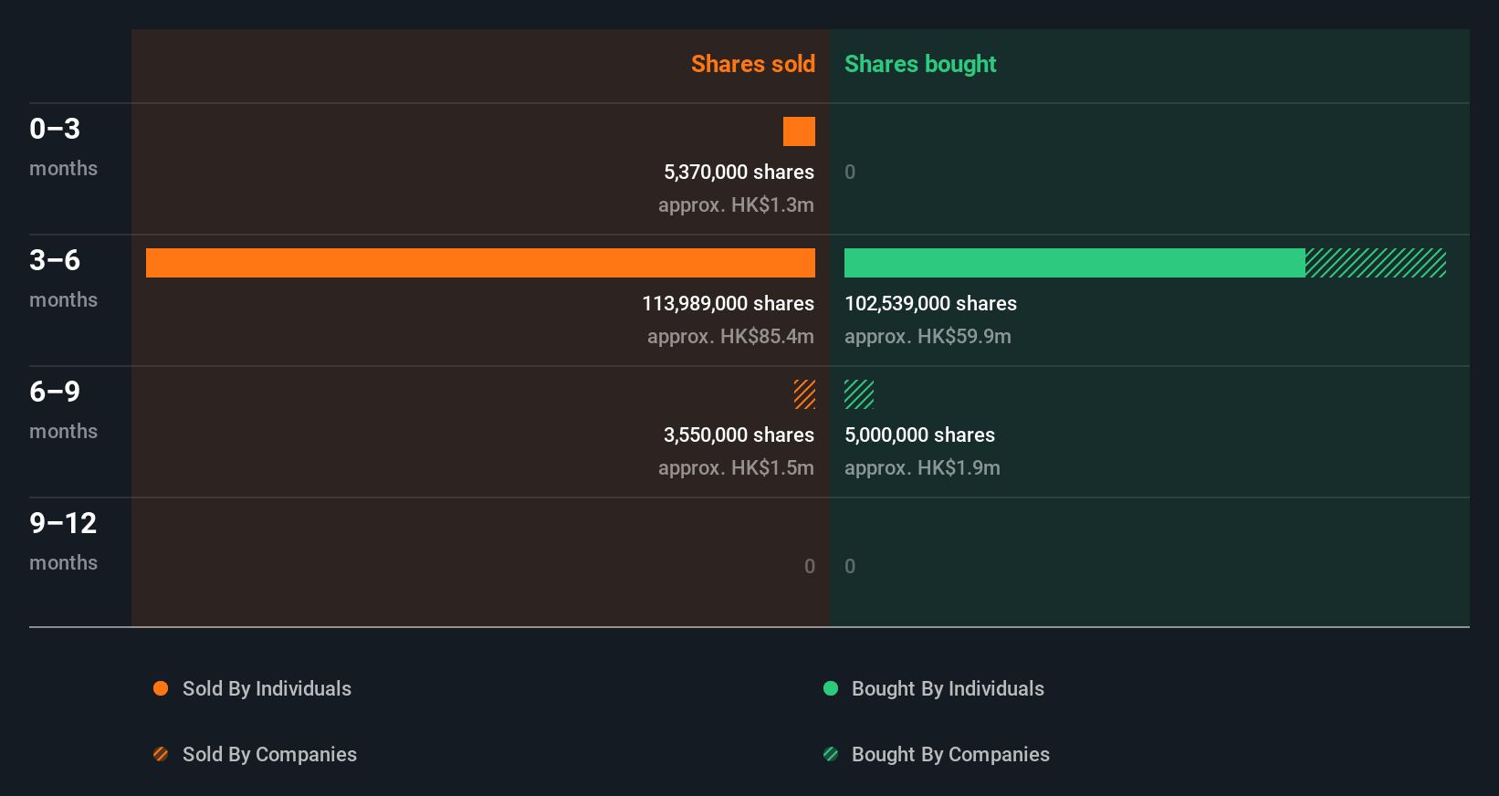Click the 5,370,000 shares value
The height and width of the screenshot is (796, 1499).
(x=739, y=172)
